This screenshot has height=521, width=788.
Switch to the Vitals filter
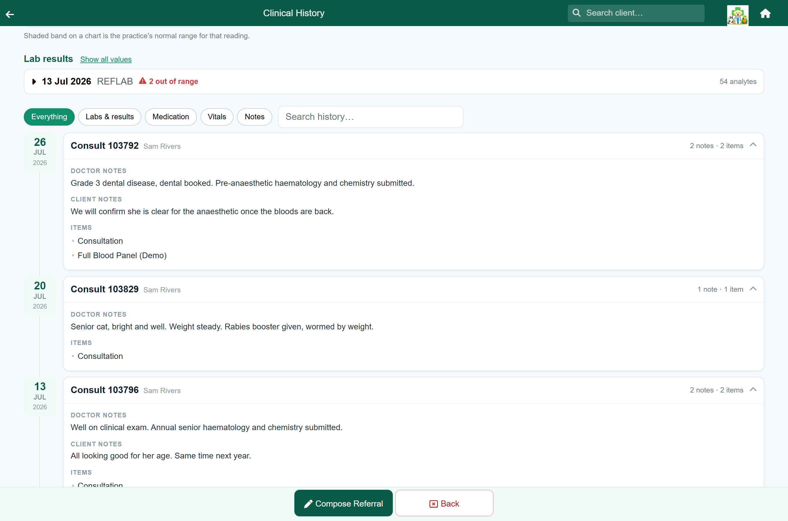point(217,117)
